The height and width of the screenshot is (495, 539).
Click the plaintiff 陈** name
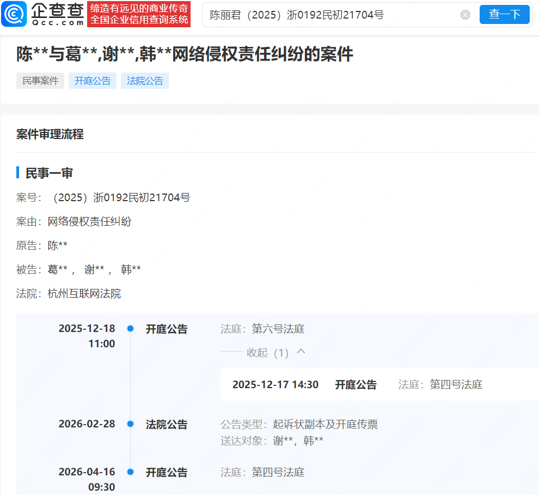[57, 245]
